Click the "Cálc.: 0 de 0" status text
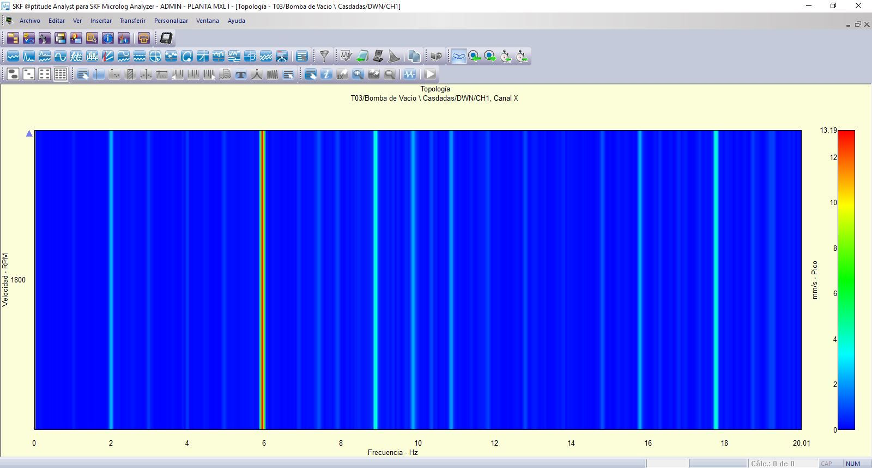 tap(773, 464)
